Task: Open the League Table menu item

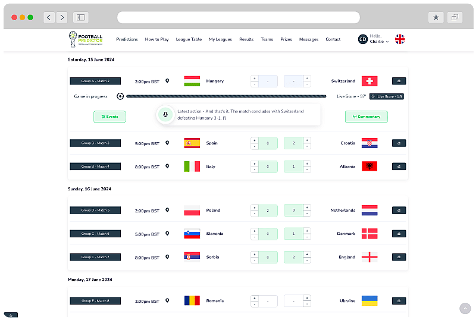Action: [189, 39]
